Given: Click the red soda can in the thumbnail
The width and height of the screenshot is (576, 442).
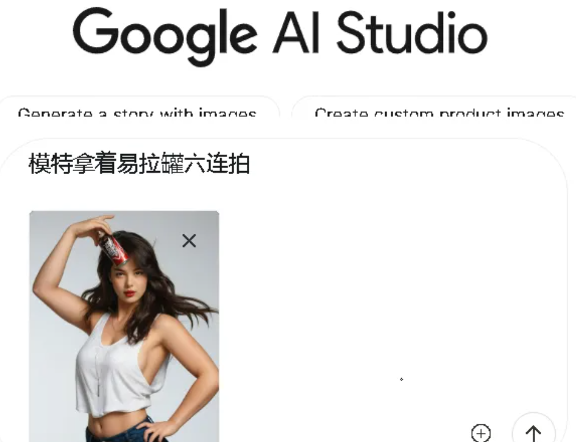Looking at the screenshot, I should 113,247.
